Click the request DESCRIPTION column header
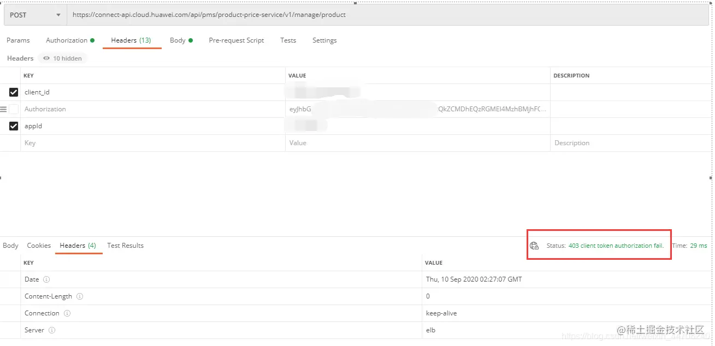Viewport: 715px width, 346px height. tap(571, 76)
